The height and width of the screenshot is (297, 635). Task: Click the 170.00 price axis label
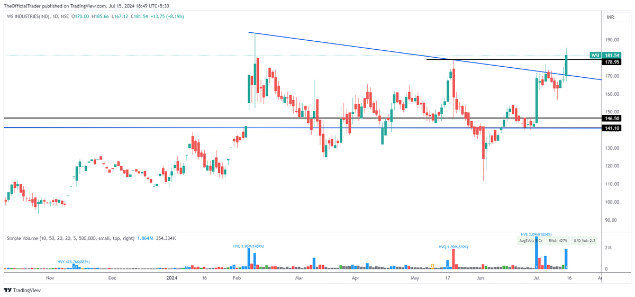click(x=613, y=76)
